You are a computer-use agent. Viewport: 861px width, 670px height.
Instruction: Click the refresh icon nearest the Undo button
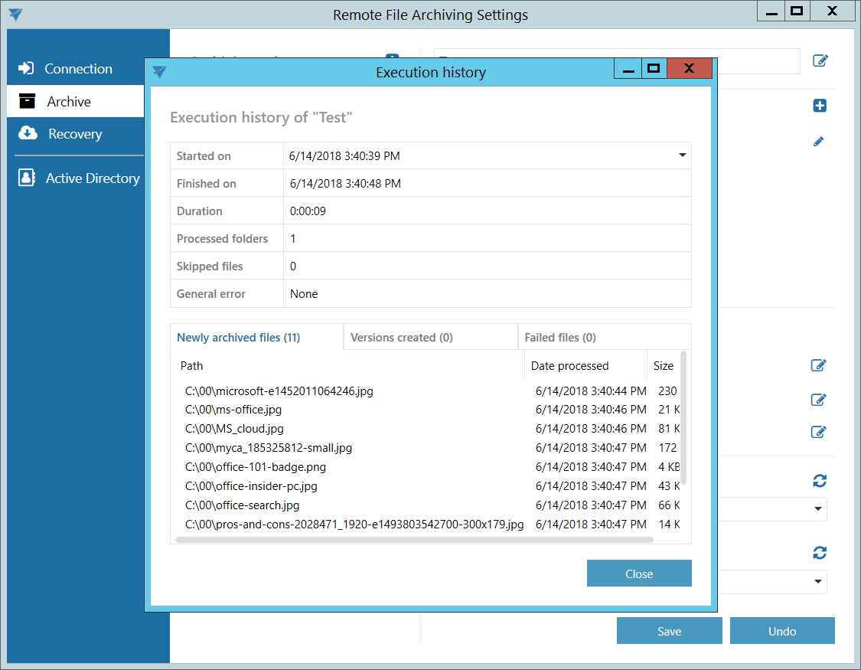(820, 553)
